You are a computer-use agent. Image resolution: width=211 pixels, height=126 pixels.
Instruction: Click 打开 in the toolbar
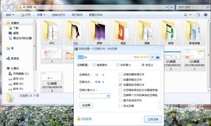point(26,15)
